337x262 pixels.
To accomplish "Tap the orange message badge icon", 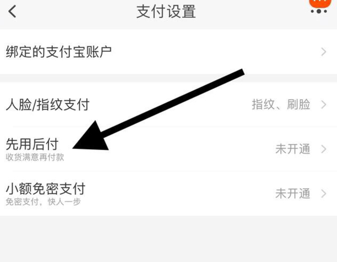I will point(320,3).
